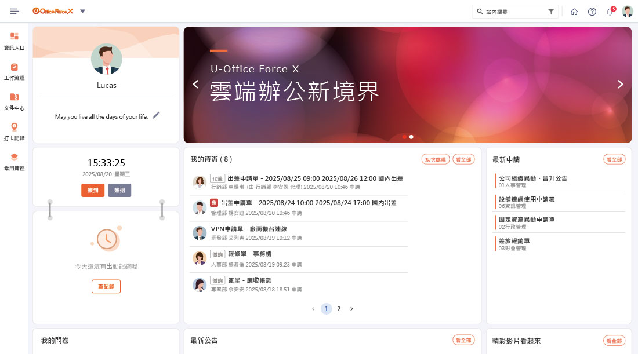Click the 站內搜尋 search input field

516,11
